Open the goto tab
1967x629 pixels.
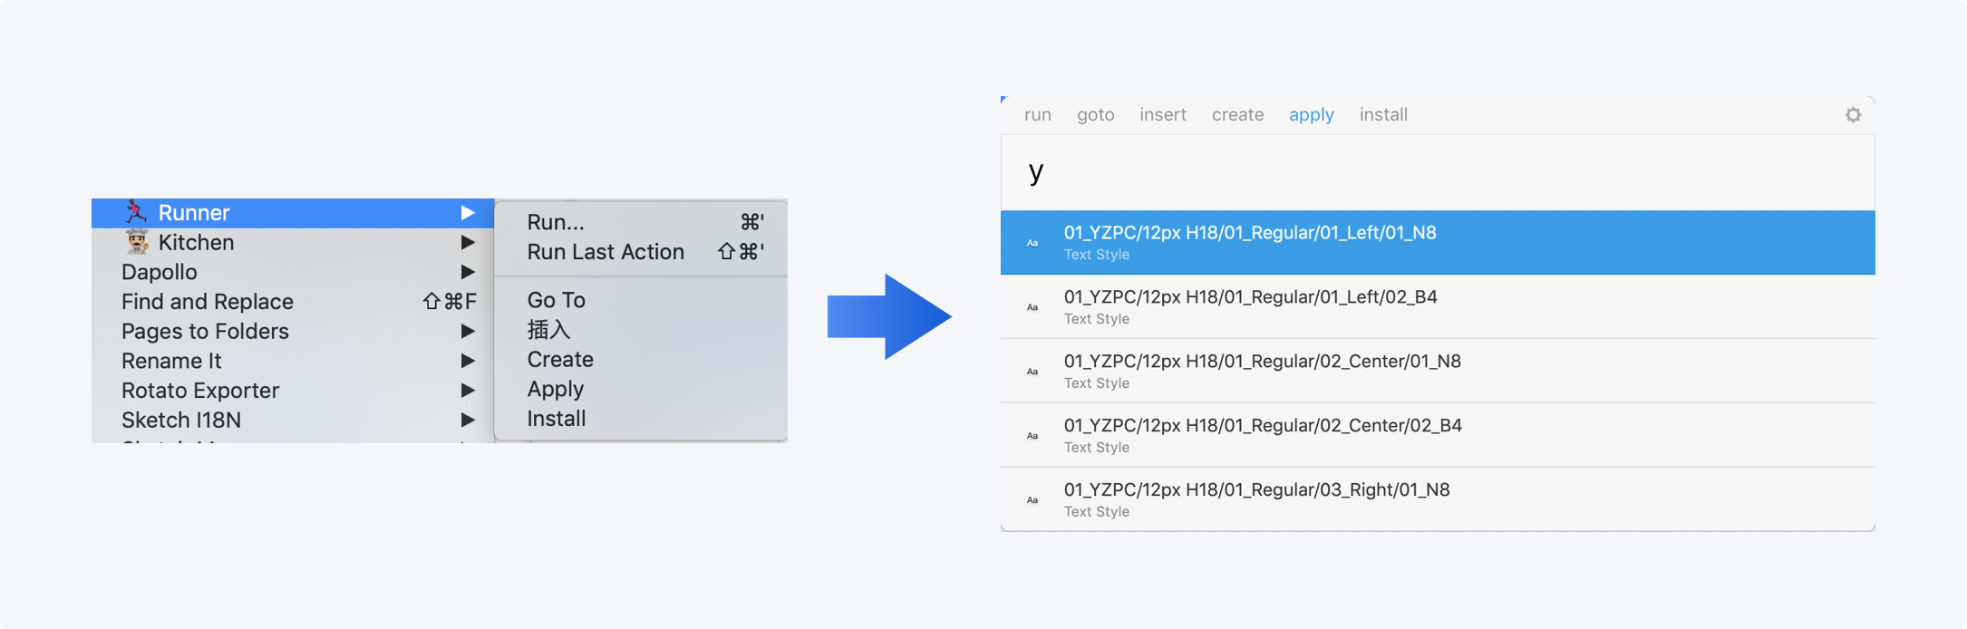(1095, 115)
